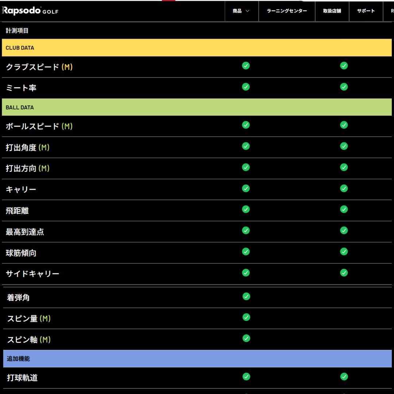Select the 打出角度 (M) label
Image resolution: width=394 pixels, height=394 pixels.
[28, 147]
